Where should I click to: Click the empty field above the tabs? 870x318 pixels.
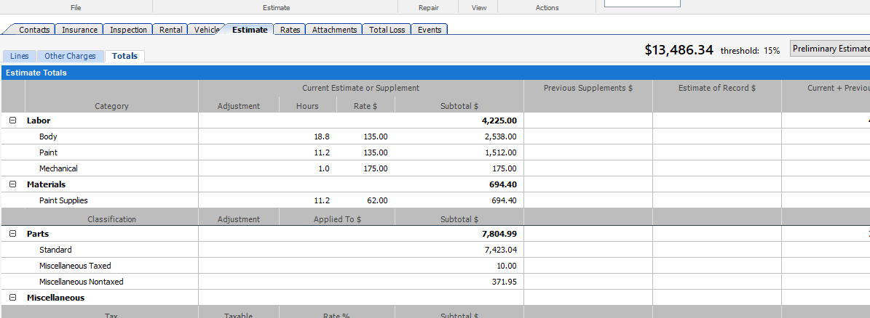[x=642, y=4]
